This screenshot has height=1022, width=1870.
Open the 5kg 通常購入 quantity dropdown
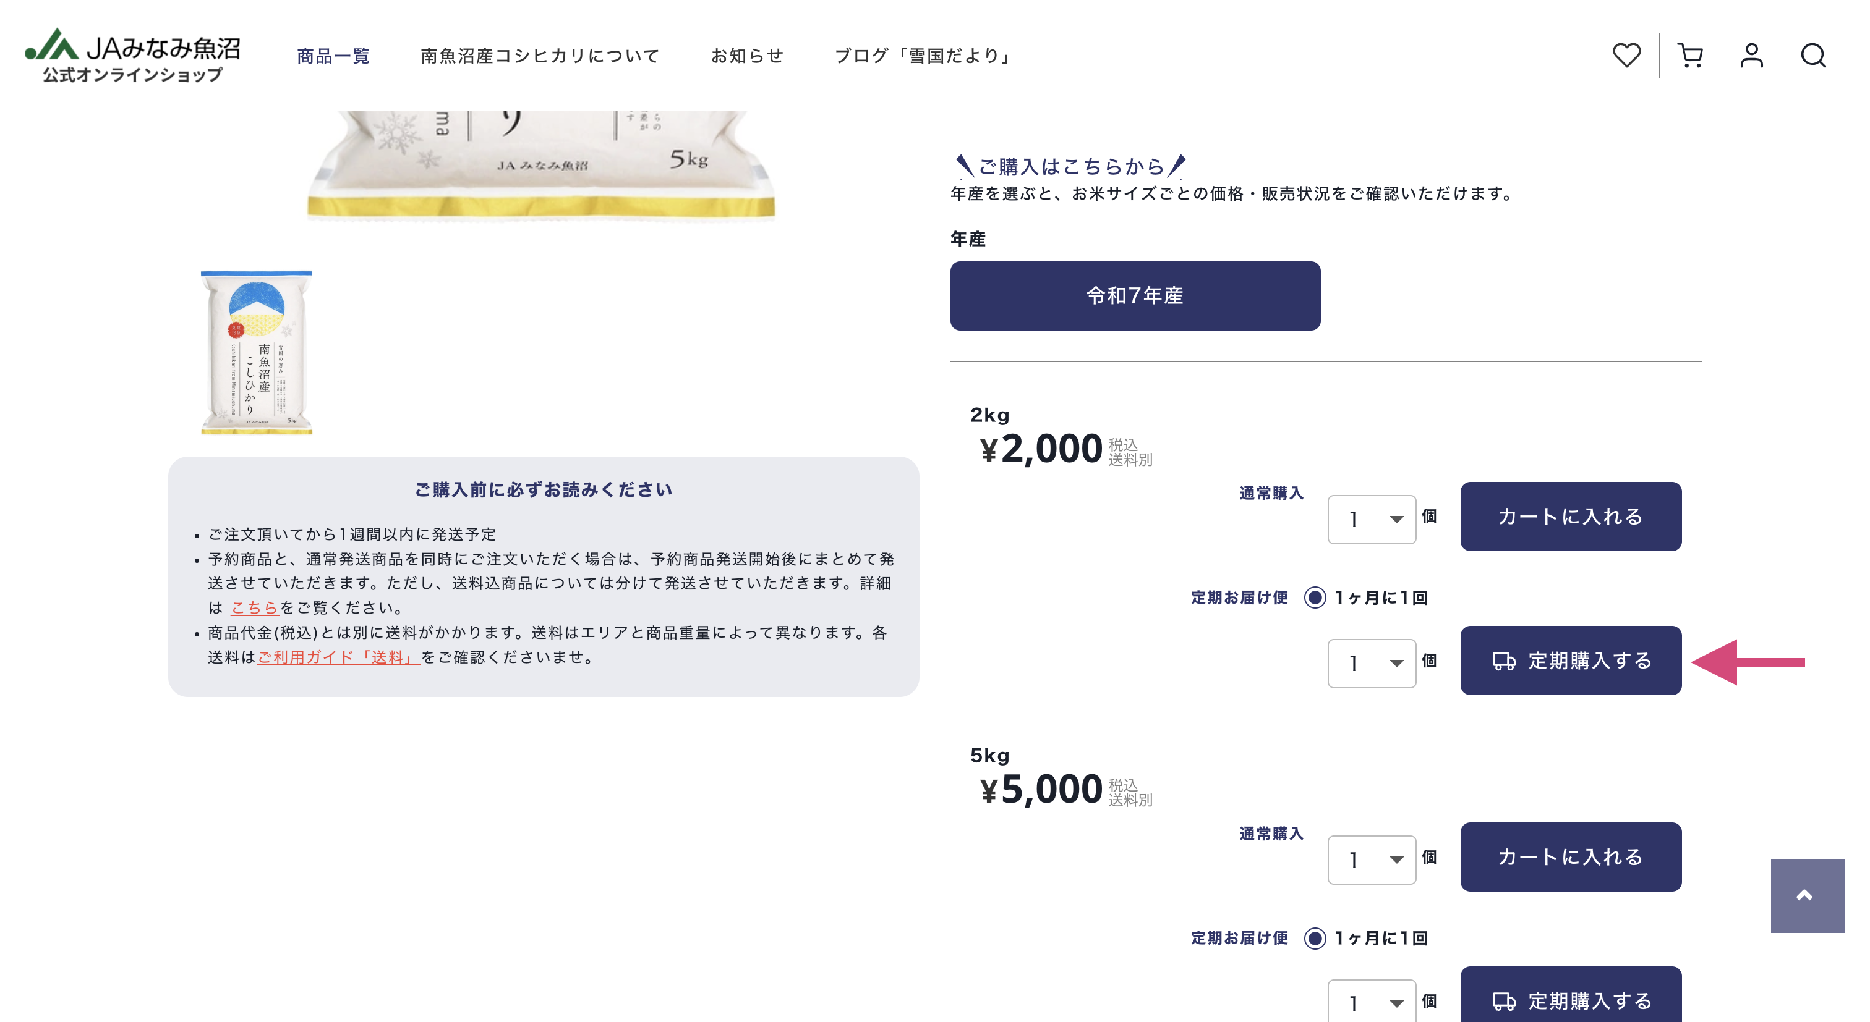point(1372,859)
